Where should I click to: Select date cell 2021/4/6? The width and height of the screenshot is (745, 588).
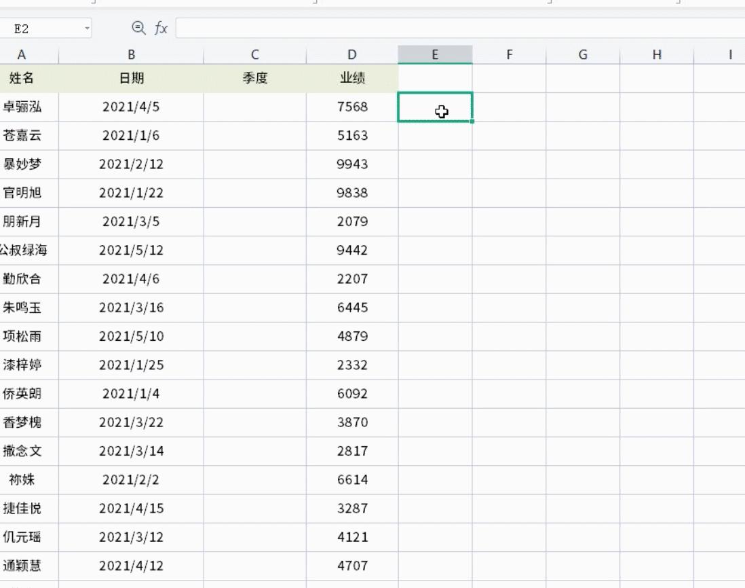tap(131, 279)
